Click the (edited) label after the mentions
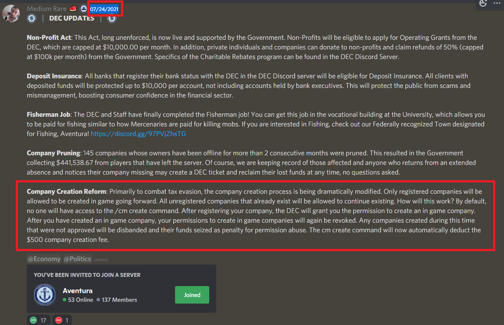The height and width of the screenshot is (325, 504). (x=101, y=260)
